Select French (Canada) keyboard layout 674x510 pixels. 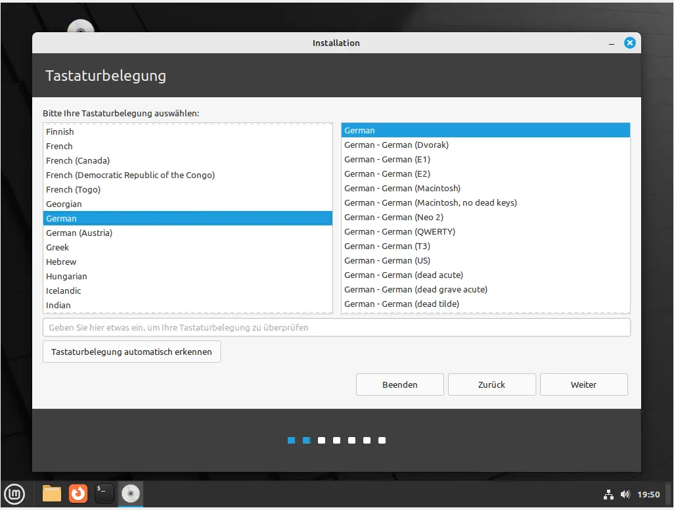[x=78, y=160]
